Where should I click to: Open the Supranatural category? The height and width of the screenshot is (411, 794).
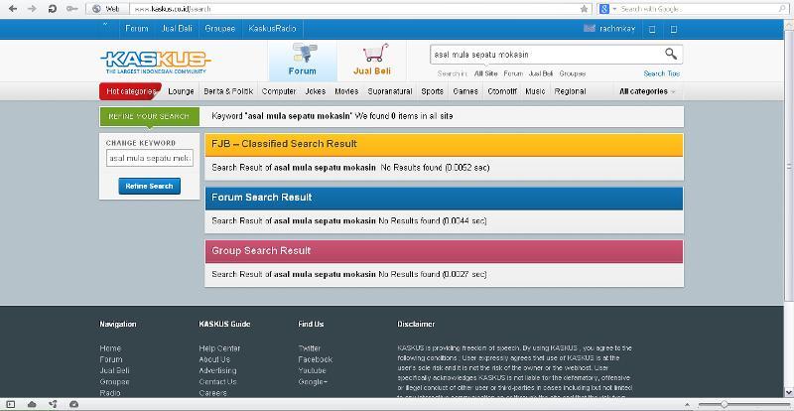[x=390, y=91]
